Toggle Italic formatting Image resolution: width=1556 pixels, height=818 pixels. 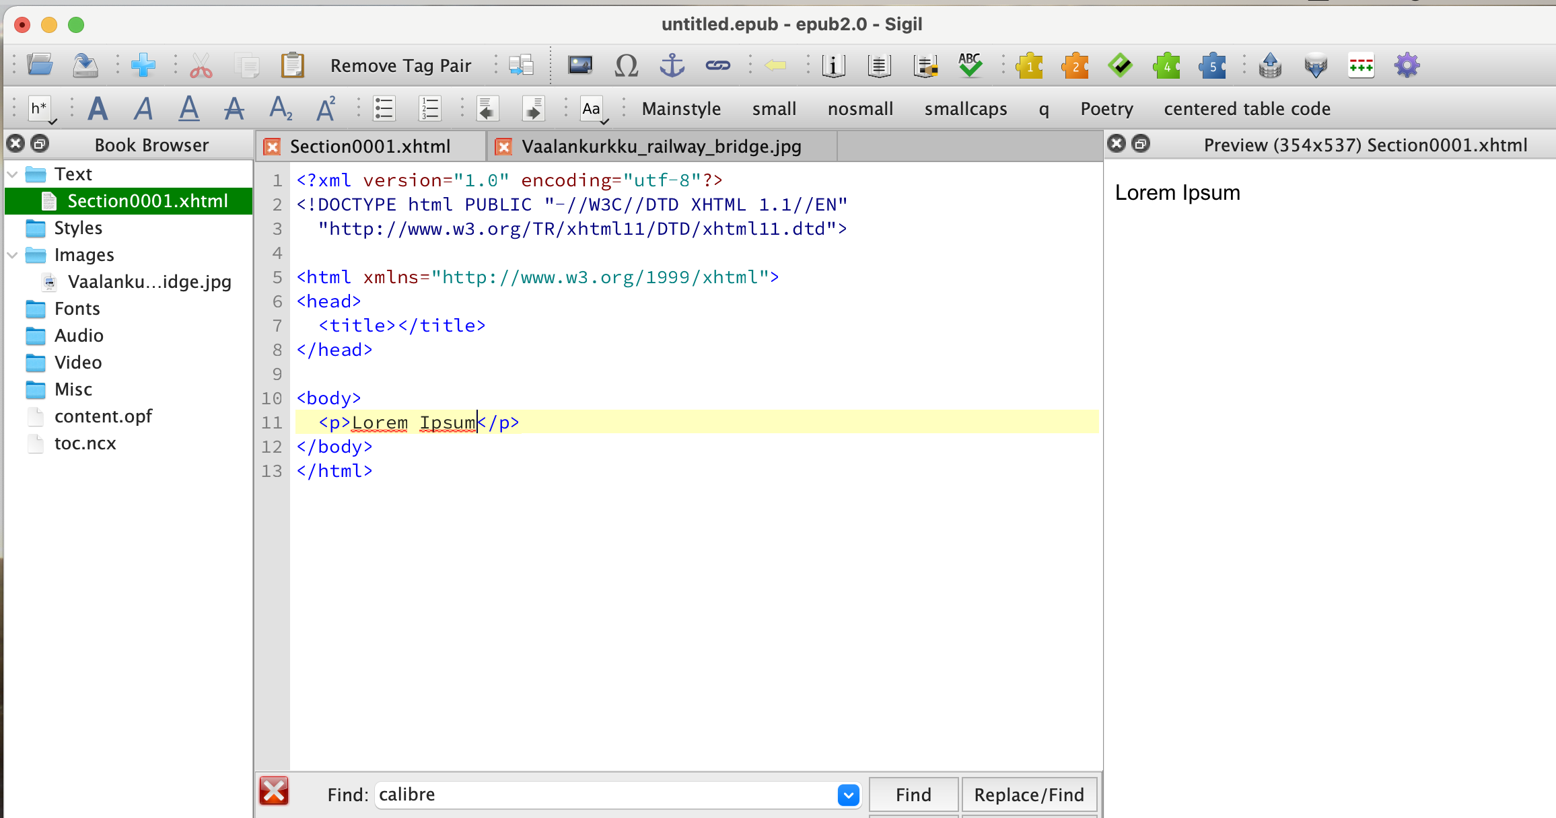143,108
